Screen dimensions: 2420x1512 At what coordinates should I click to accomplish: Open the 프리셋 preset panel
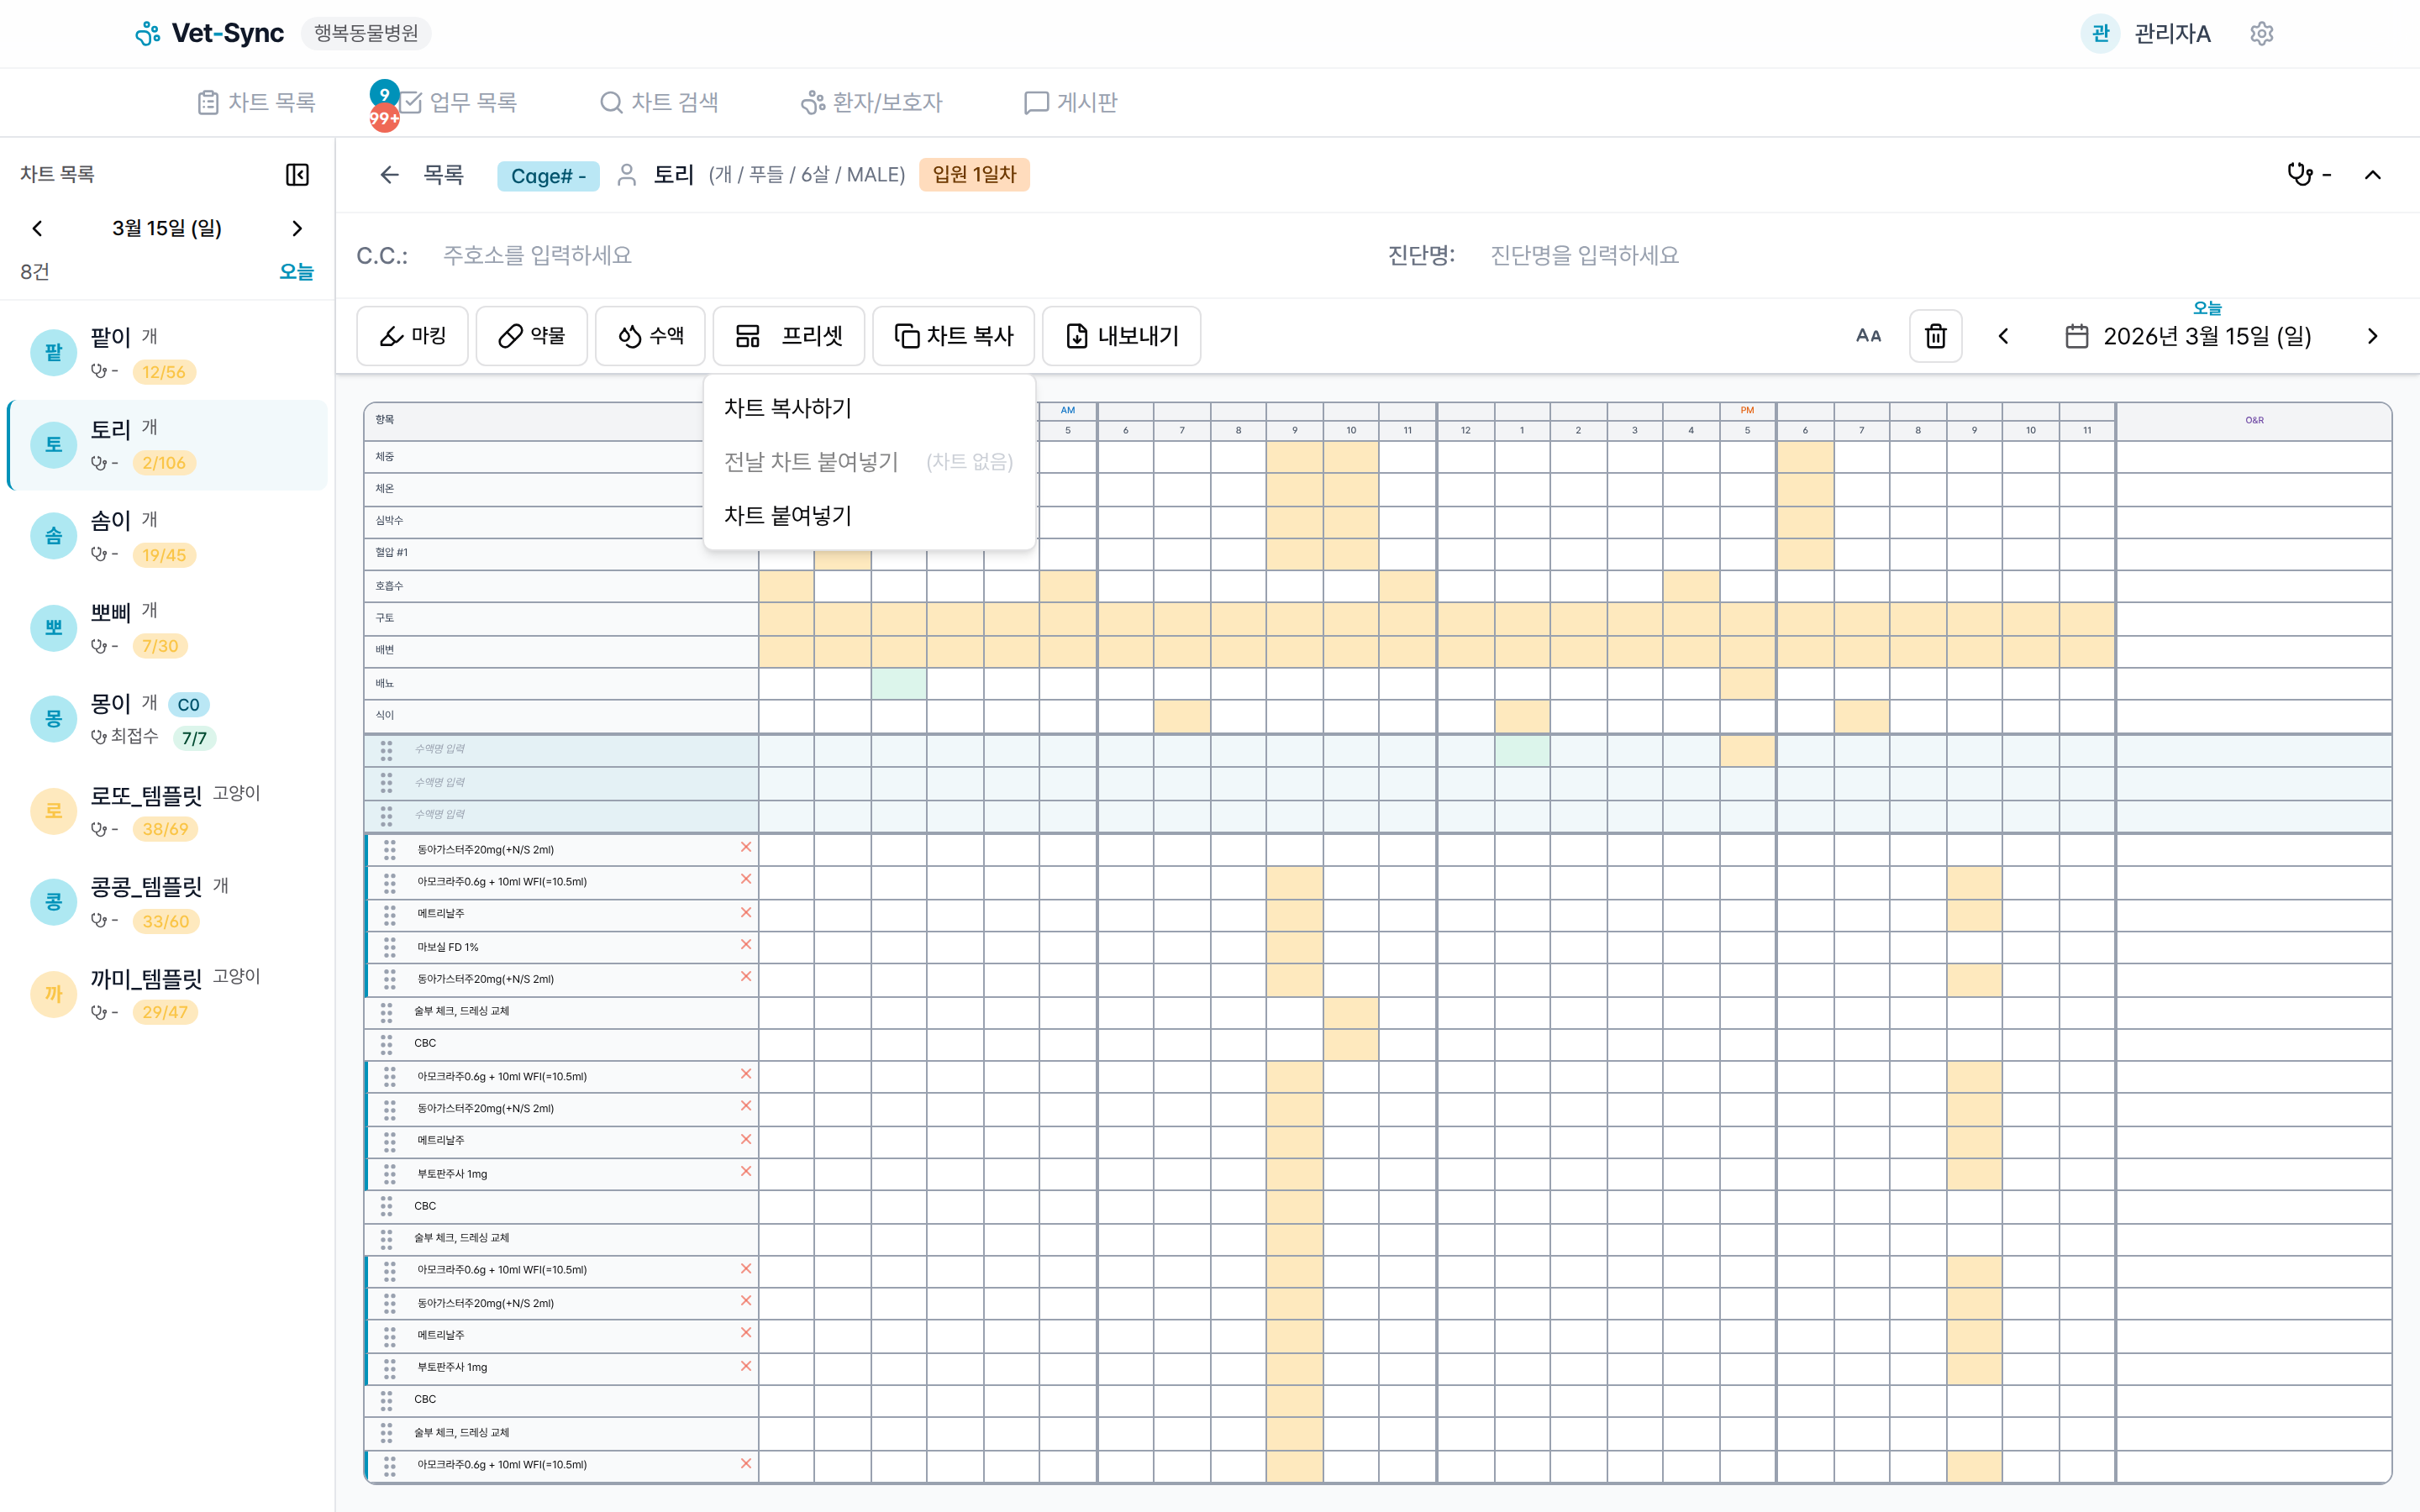coord(789,336)
